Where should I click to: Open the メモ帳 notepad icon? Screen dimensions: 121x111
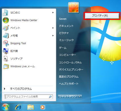[x=6, y=36]
